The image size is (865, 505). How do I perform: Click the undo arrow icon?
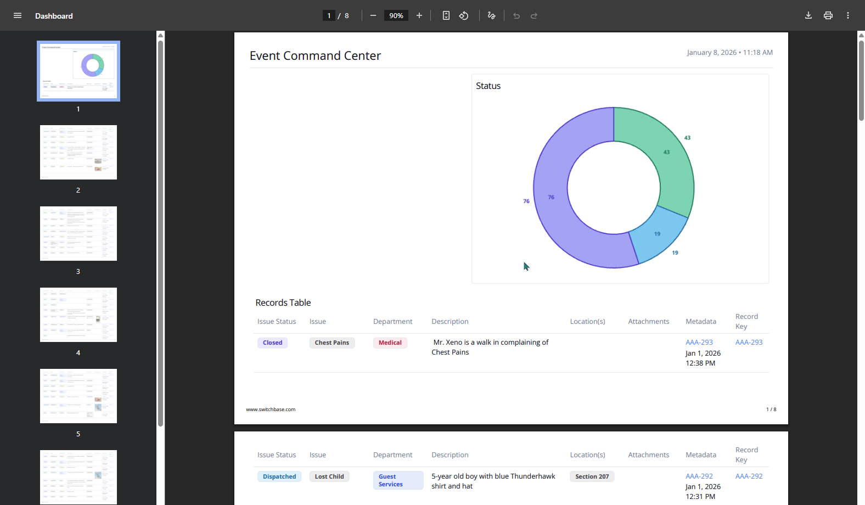point(516,15)
